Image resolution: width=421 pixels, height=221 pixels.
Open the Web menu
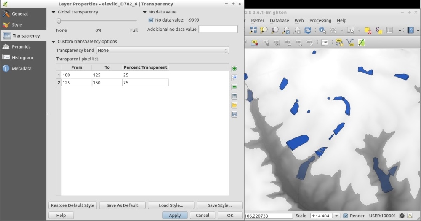point(299,20)
